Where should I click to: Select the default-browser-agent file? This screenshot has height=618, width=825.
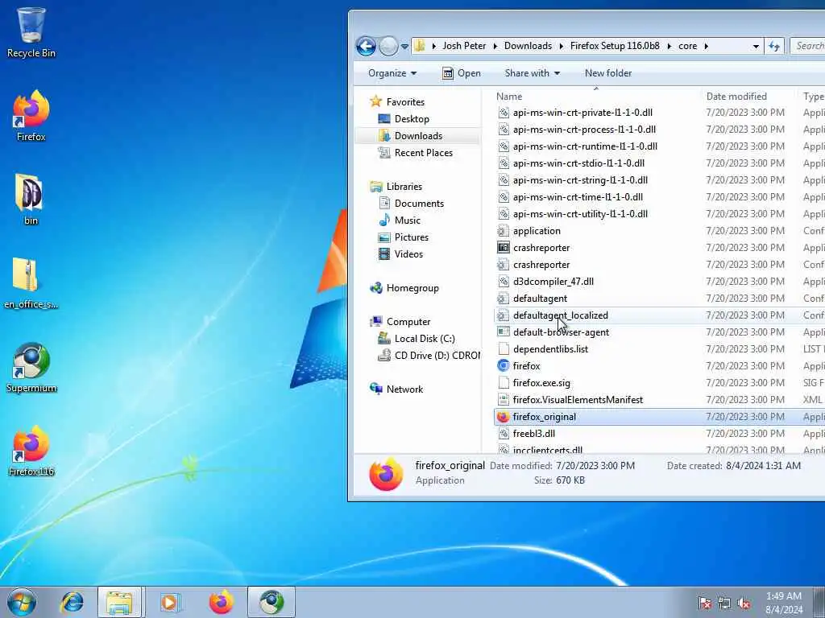pos(561,332)
